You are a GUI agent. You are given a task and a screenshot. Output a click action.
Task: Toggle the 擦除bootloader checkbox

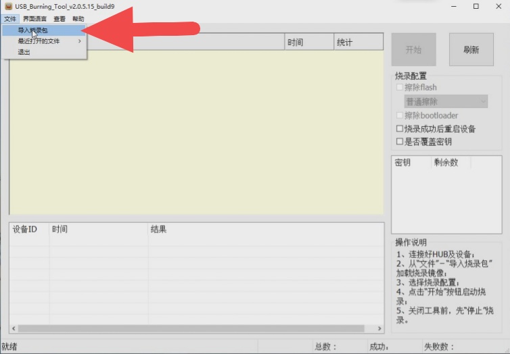click(x=400, y=116)
